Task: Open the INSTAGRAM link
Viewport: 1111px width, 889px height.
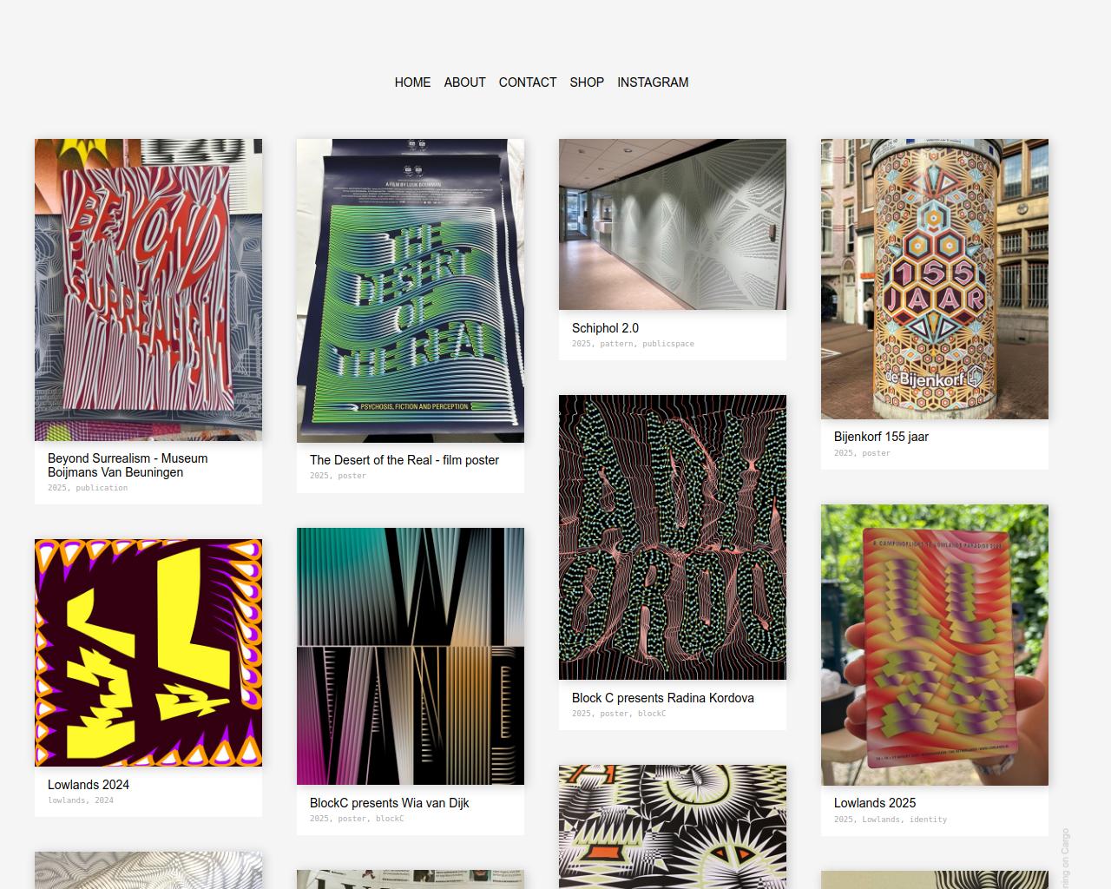Action: pos(653,82)
